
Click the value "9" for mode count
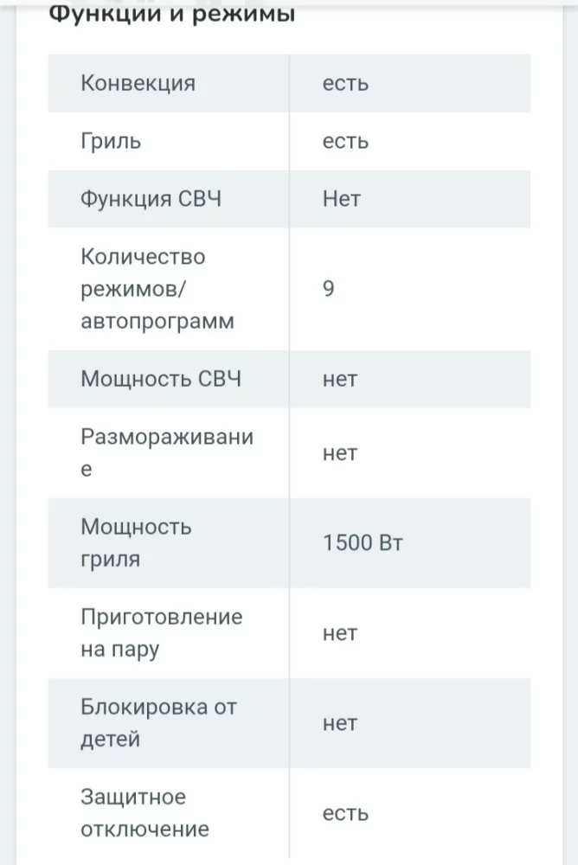pyautogui.click(x=329, y=289)
